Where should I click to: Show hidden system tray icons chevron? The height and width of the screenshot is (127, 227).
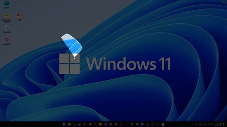(193, 124)
